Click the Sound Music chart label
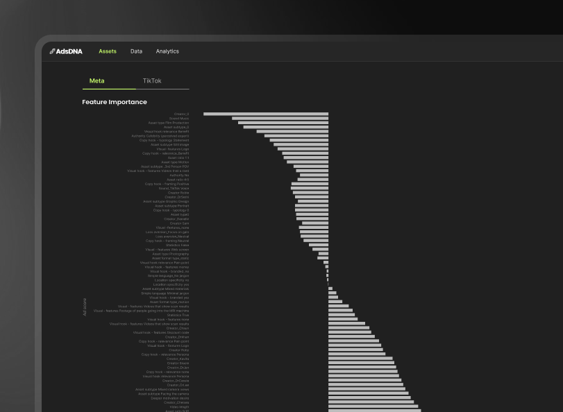Viewport: 563px width, 412px height. (179, 119)
